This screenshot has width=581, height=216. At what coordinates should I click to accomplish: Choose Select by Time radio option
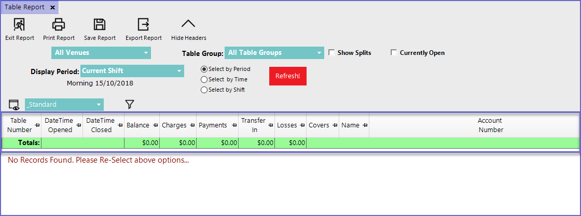coord(204,80)
